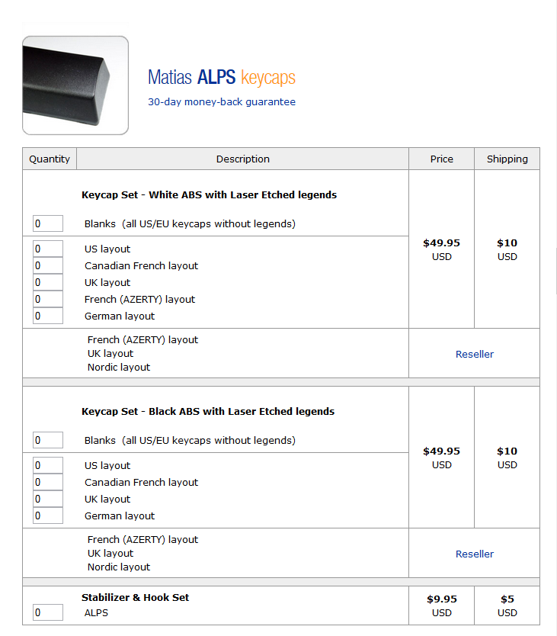Click Stabilizer & Hook Set ALPS quantity field
Image resolution: width=557 pixels, height=636 pixels.
pos(48,612)
